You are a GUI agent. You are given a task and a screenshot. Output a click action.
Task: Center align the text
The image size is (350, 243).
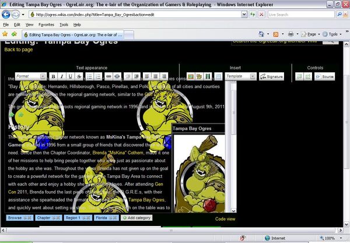pos(156,76)
